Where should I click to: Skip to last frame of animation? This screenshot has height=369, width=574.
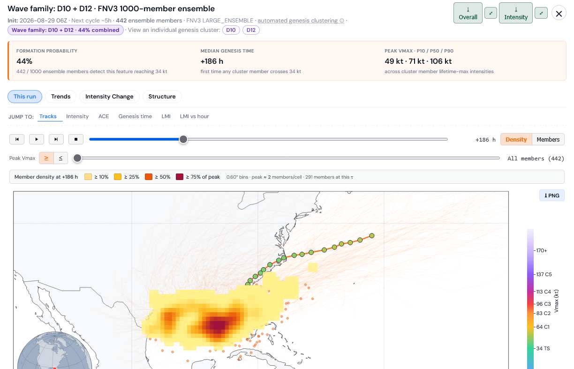click(56, 139)
